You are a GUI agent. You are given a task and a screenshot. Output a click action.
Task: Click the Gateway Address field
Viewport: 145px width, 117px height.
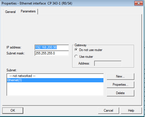(108, 63)
